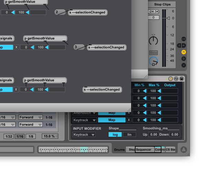Select the Step Sequencer device tab

pos(140,149)
